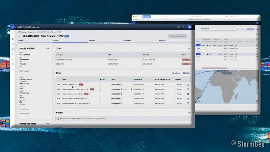Accept the Chevron Marine Products offer

180,89
